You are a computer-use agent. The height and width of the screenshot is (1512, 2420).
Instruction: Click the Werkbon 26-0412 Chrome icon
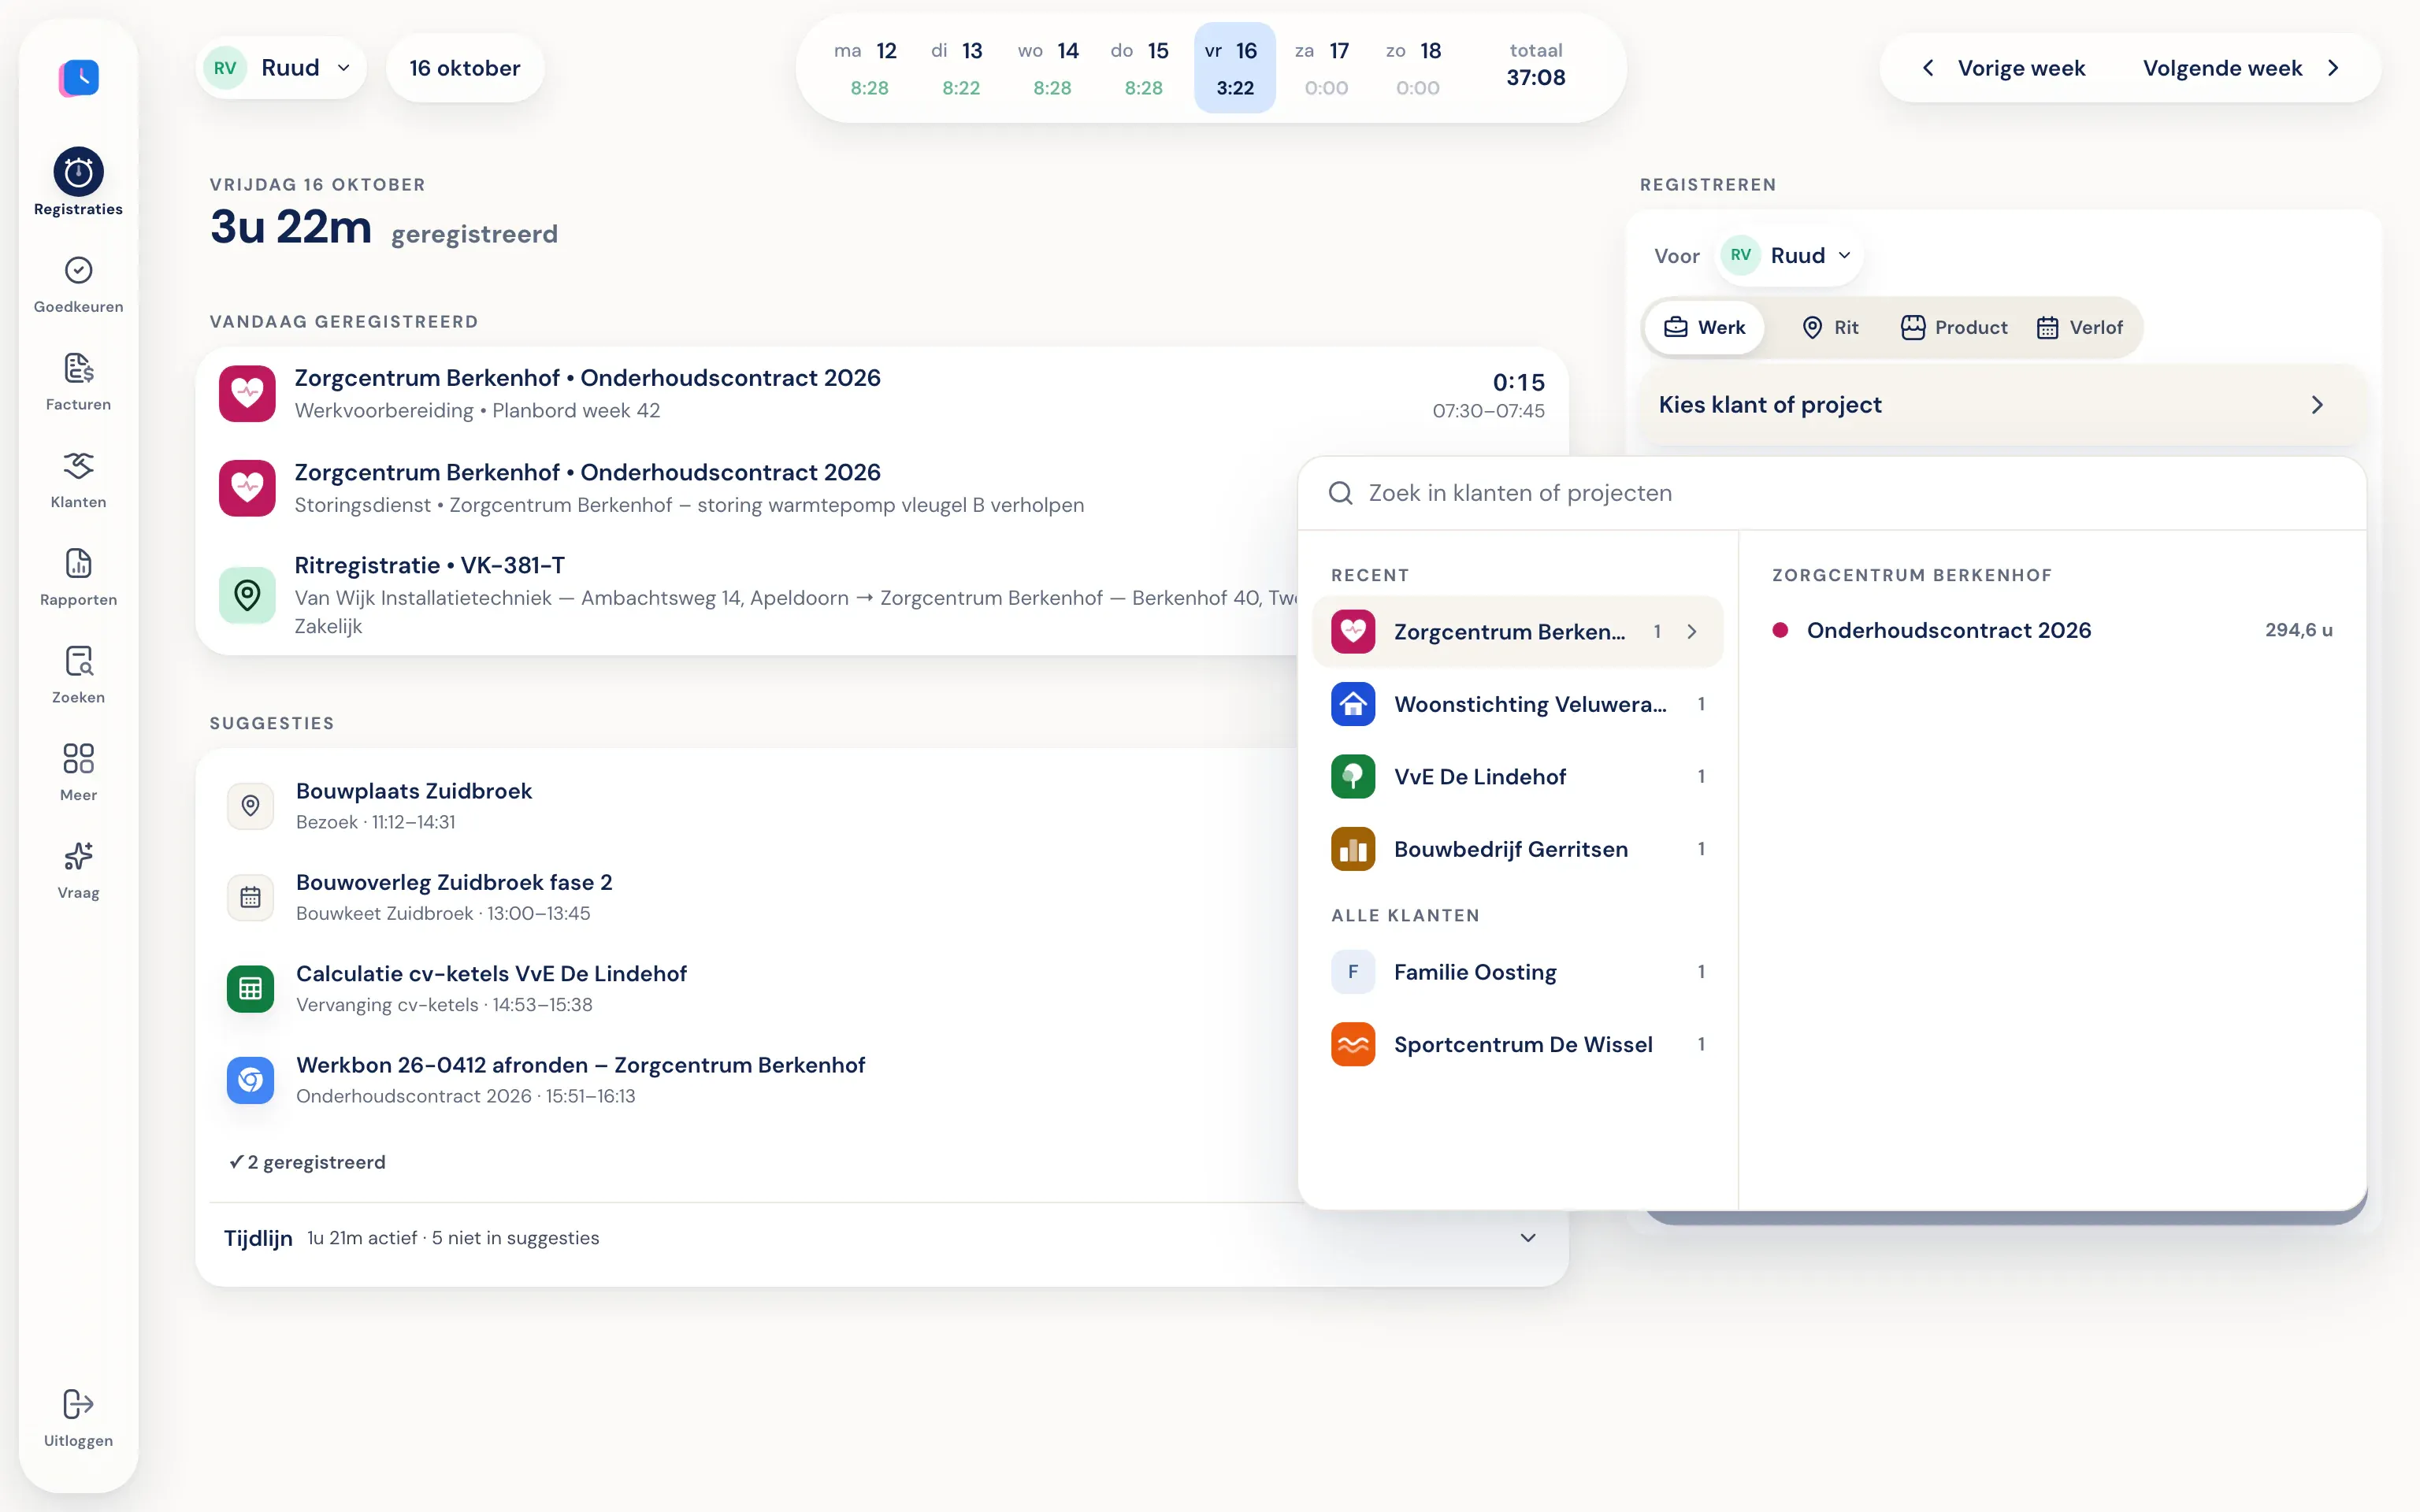(250, 1080)
